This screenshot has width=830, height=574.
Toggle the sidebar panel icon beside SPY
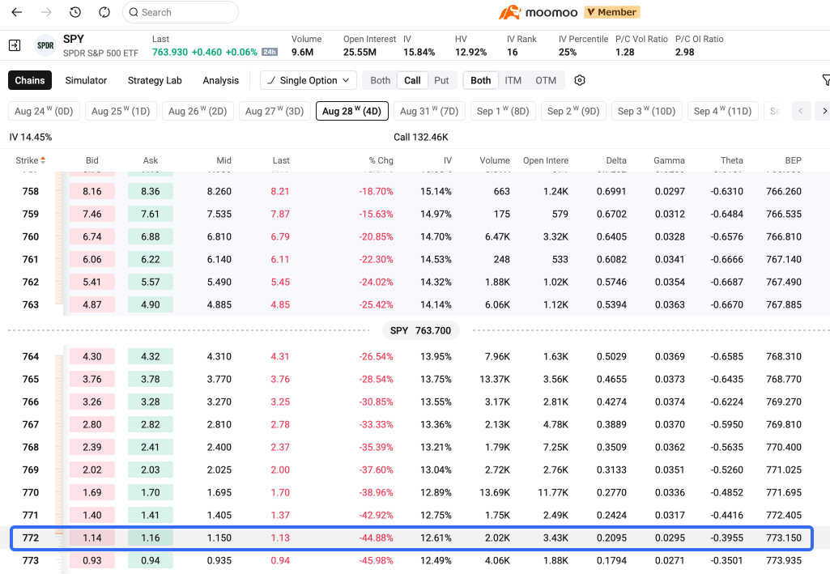tap(15, 45)
